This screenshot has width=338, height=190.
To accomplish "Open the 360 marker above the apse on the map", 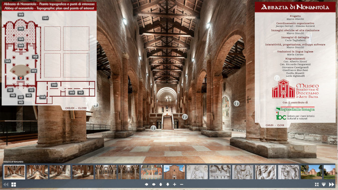I will (x=21, y=14).
